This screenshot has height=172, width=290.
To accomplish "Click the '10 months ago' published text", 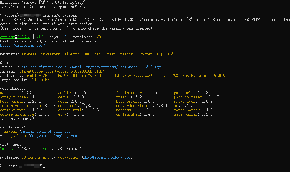I will (x=35, y=157).
